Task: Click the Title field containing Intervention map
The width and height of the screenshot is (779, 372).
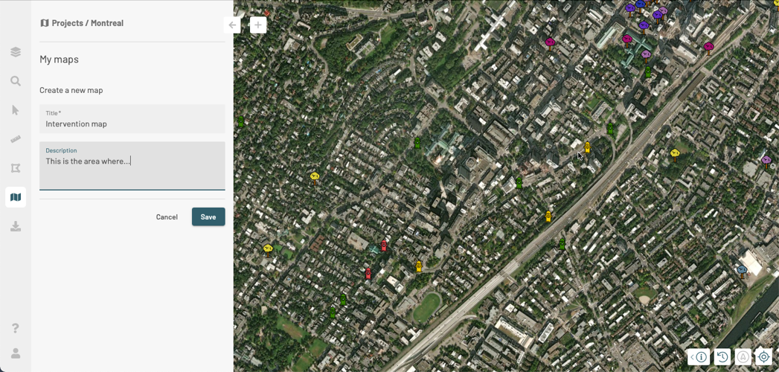Action: [x=132, y=119]
